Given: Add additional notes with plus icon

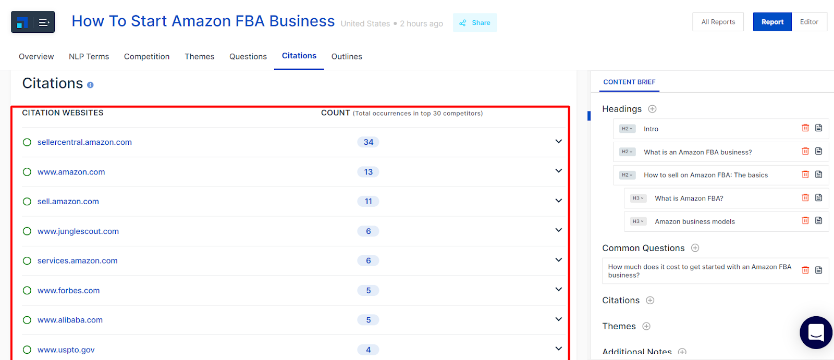Looking at the screenshot, I should (x=682, y=352).
